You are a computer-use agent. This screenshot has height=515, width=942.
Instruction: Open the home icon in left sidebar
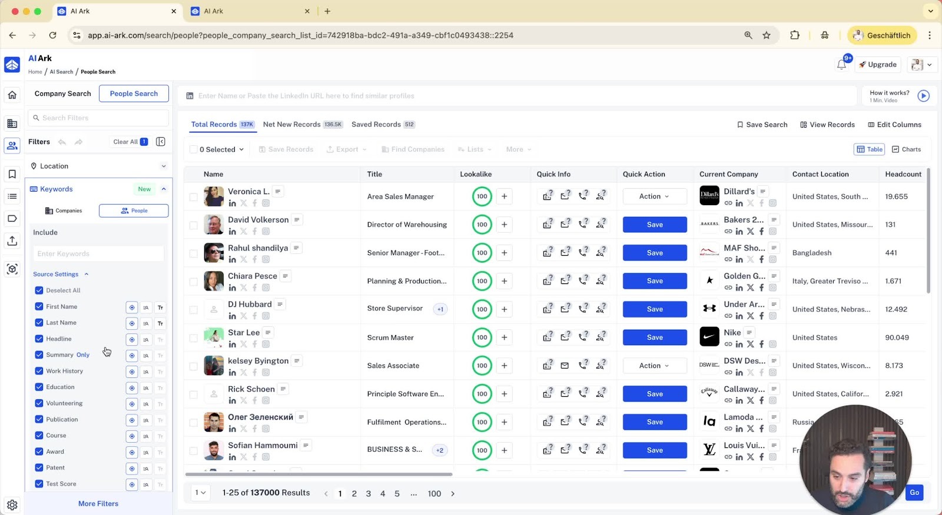point(12,95)
